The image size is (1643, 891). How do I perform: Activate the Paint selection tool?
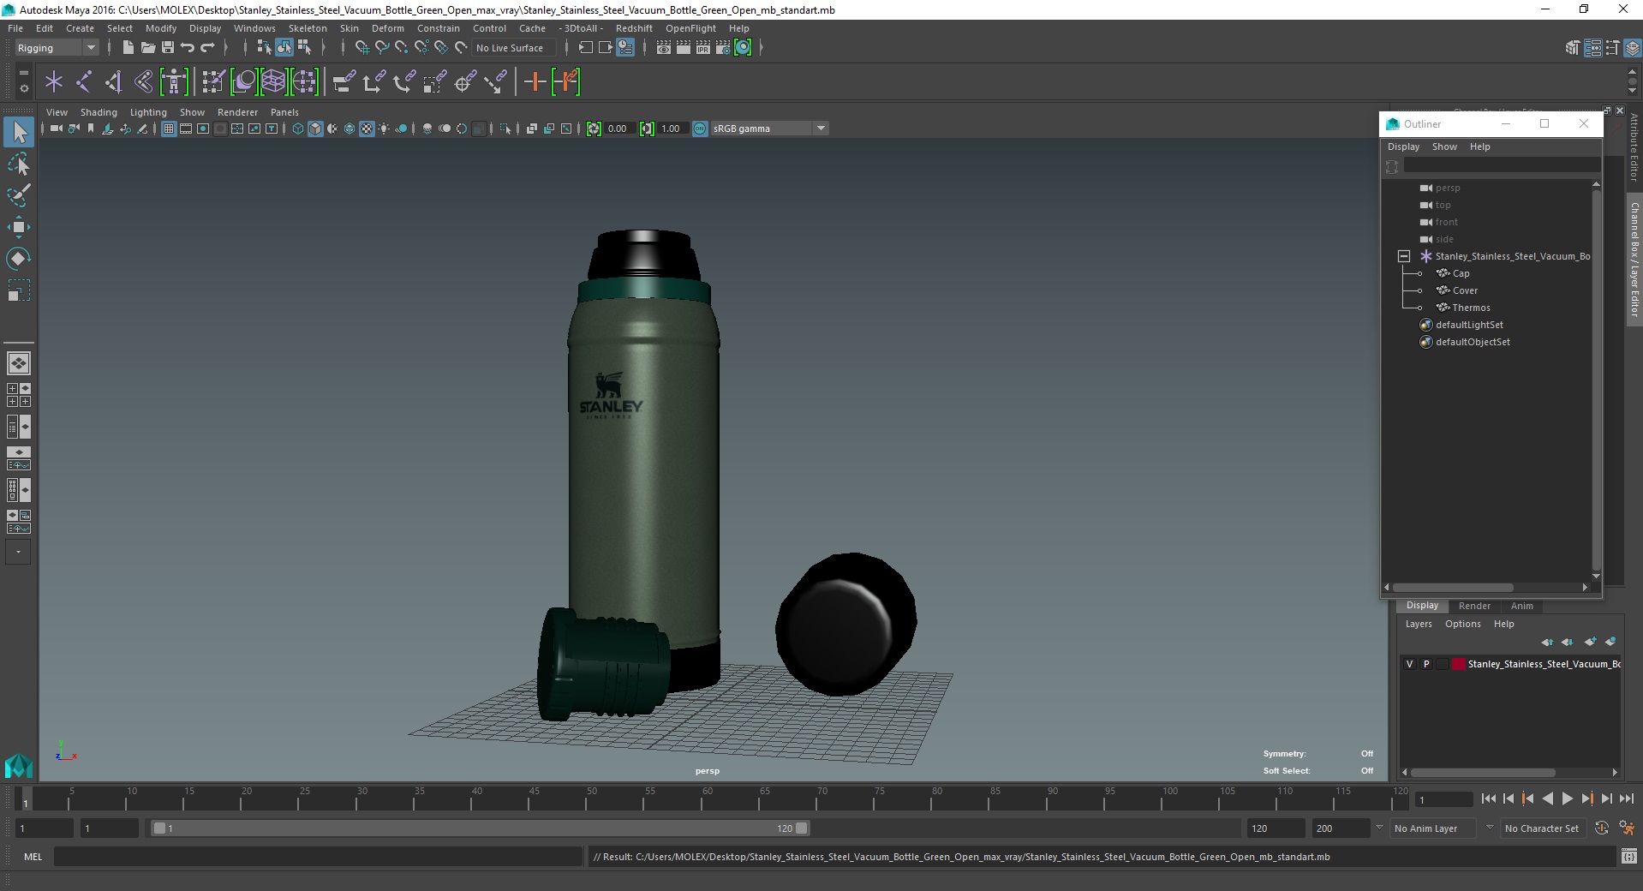[x=19, y=195]
